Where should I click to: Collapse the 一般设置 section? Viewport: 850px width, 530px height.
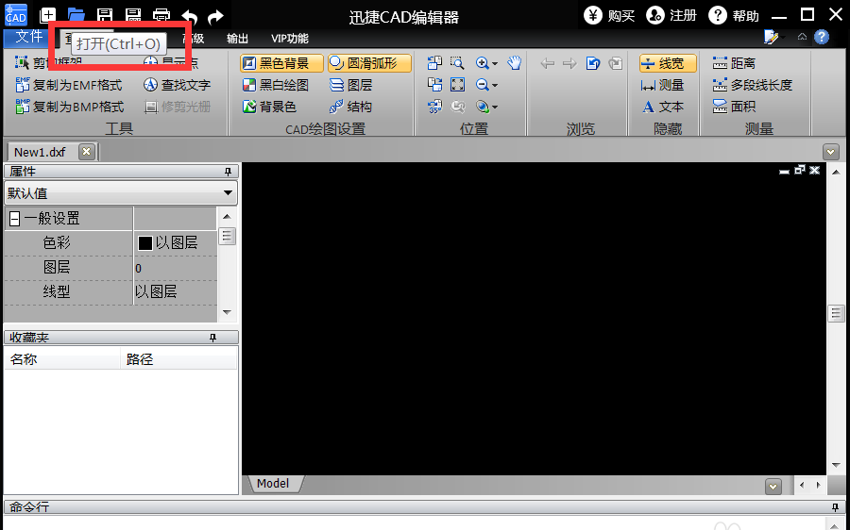coord(14,219)
